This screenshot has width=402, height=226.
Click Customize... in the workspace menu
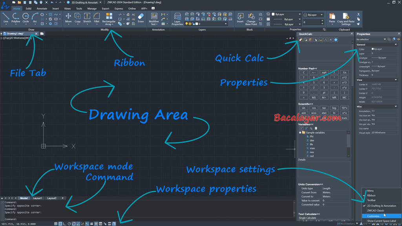point(373,216)
